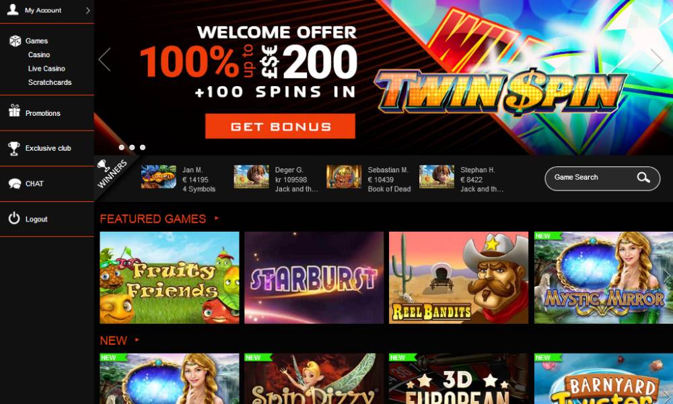Image resolution: width=673 pixels, height=404 pixels.
Task: Select the second banner carousel dot
Action: coord(132,147)
